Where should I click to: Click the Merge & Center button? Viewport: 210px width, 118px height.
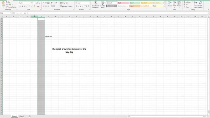[66, 6]
